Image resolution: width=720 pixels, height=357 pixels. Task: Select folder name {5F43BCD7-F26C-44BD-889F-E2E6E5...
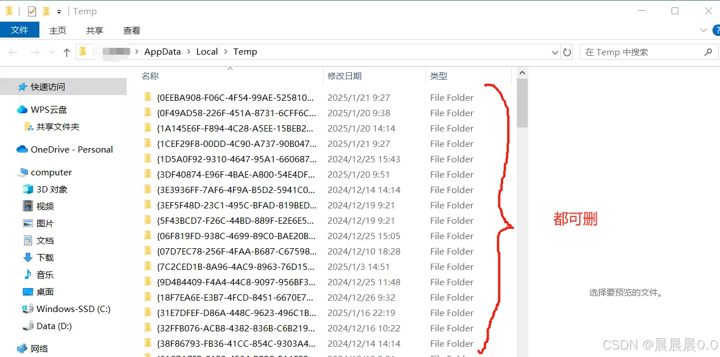click(236, 220)
